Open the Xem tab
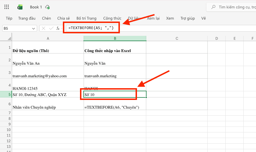The width and height of the screenshot is (256, 152). tap(170, 18)
